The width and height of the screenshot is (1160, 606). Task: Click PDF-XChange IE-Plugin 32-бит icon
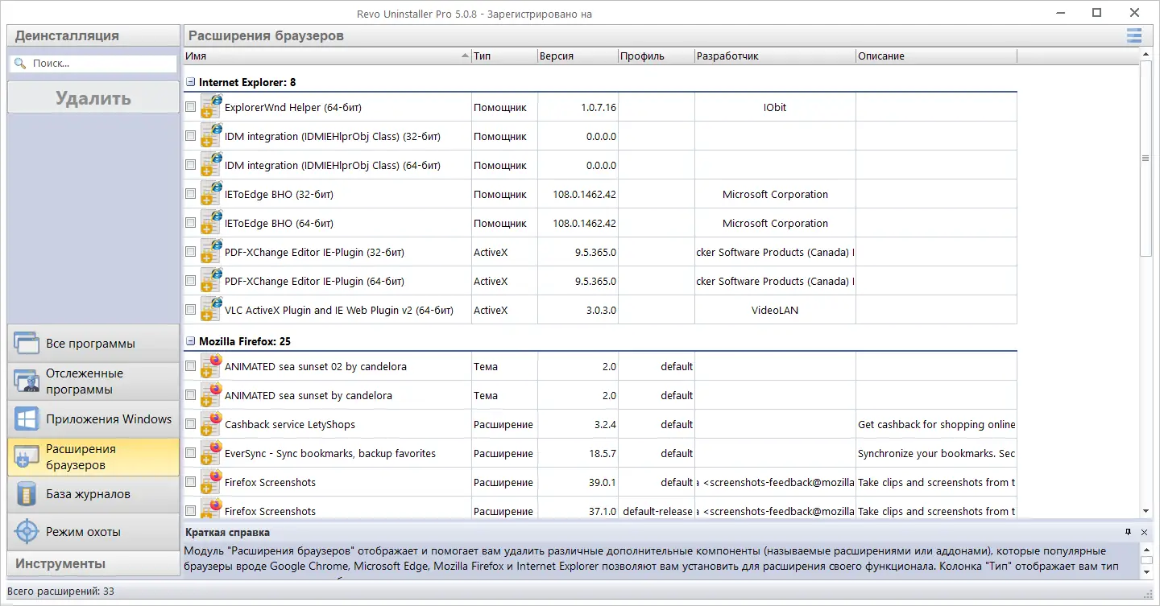tap(211, 252)
